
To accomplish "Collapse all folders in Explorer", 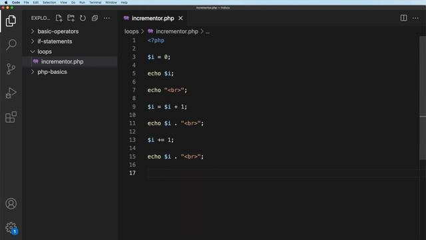I will tap(95, 18).
